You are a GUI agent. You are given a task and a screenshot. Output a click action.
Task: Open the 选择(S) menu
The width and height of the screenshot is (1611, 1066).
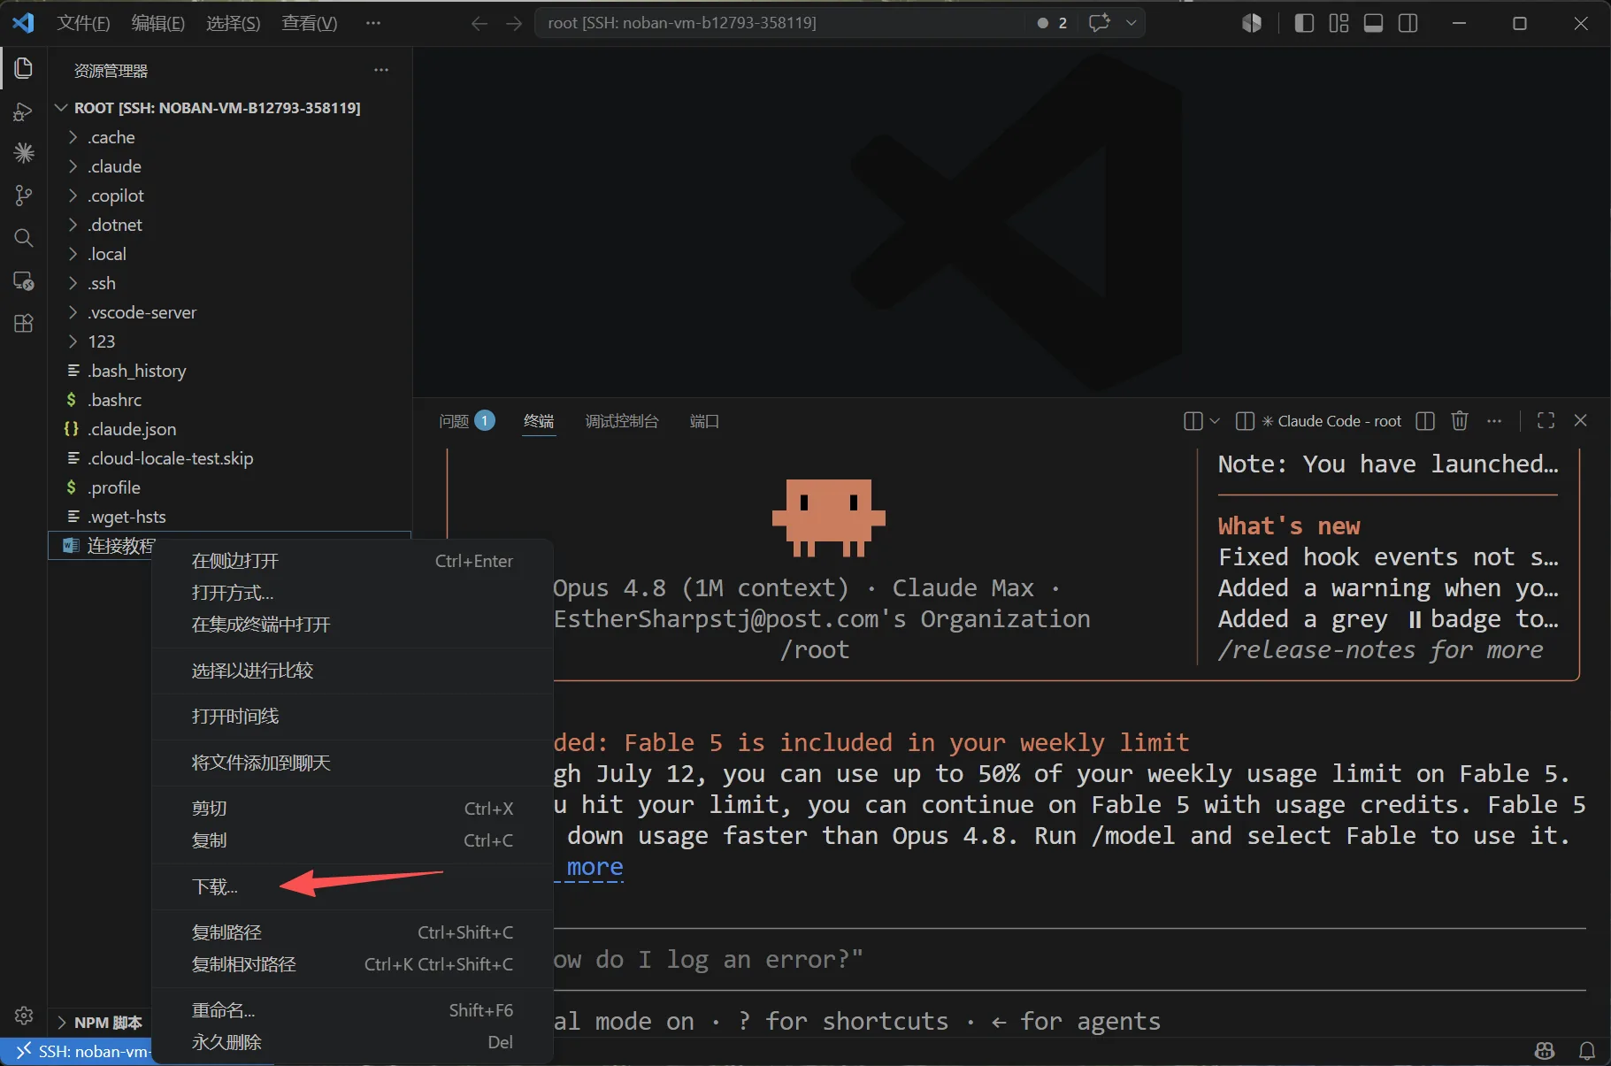coord(234,23)
